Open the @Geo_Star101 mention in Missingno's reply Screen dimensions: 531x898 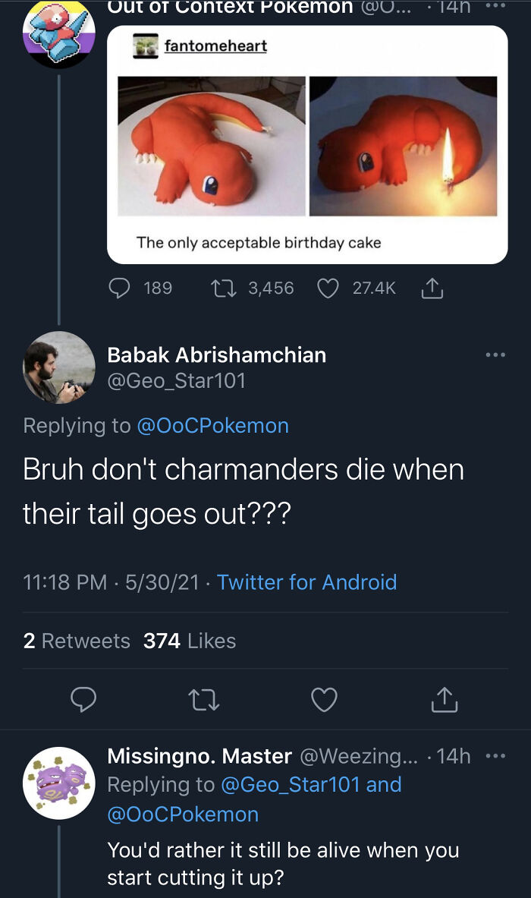point(290,785)
